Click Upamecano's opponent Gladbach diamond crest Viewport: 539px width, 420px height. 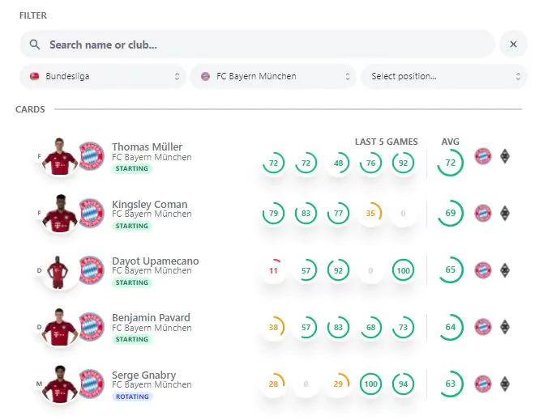click(x=505, y=270)
